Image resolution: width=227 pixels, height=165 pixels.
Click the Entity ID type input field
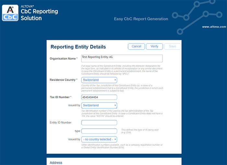click(x=99, y=131)
